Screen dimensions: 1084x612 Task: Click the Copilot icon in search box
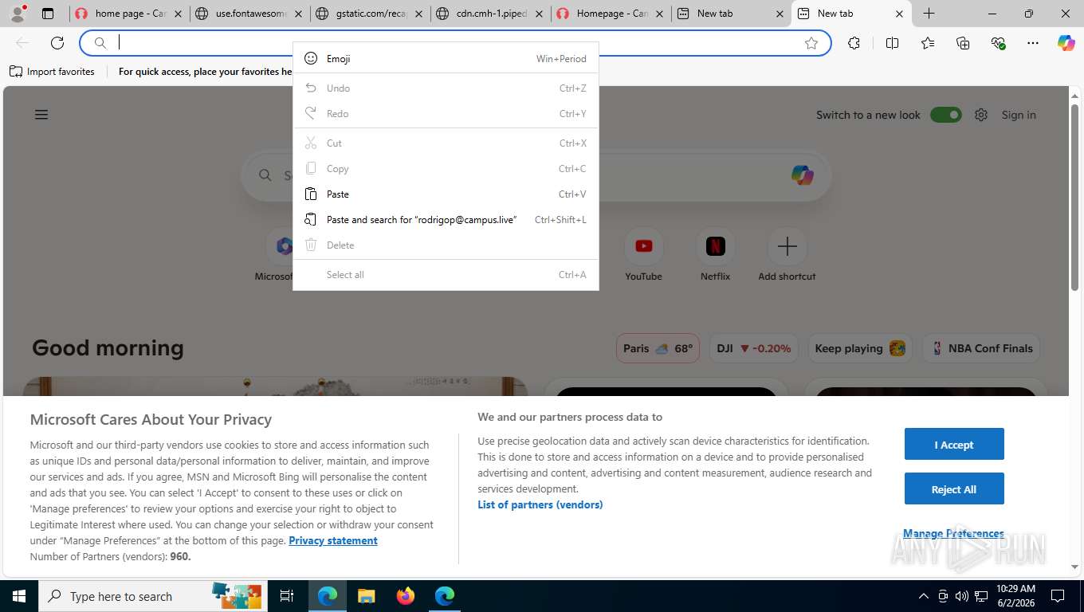pos(803,175)
